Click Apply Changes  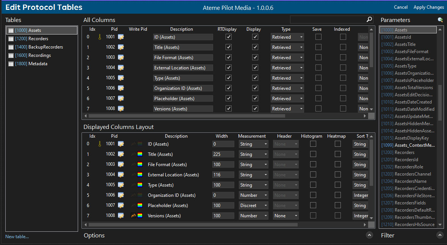coord(428,7)
